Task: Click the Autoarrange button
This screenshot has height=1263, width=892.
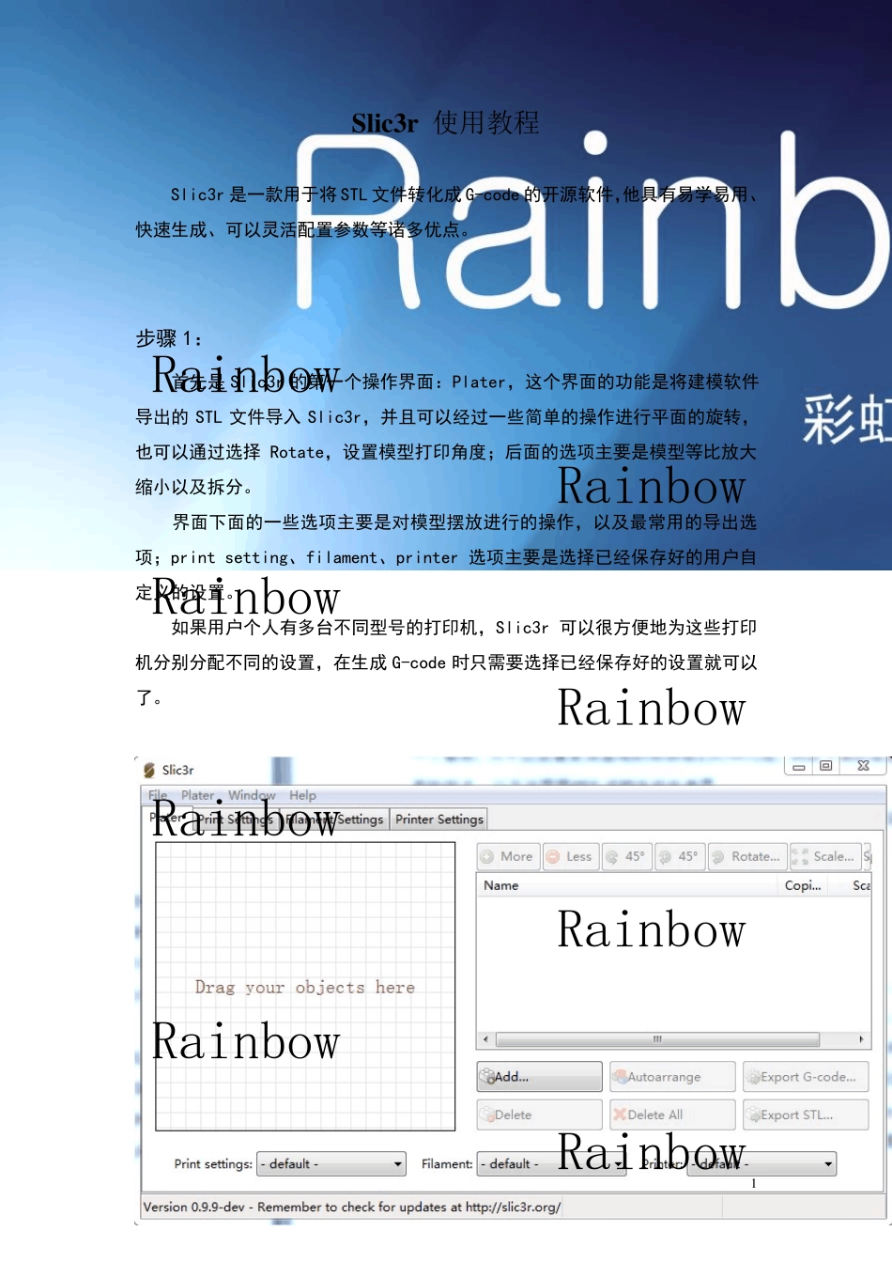Action: click(x=672, y=1077)
